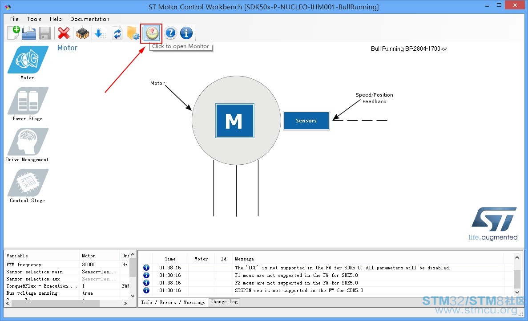The width and height of the screenshot is (528, 321).
Task: Open the Documentation menu
Action: tap(89, 19)
